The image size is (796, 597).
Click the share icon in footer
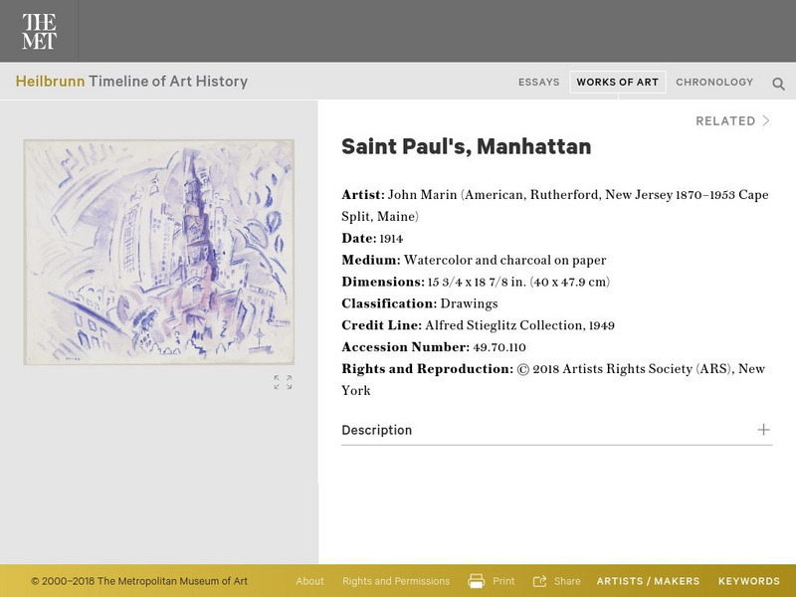(539, 581)
